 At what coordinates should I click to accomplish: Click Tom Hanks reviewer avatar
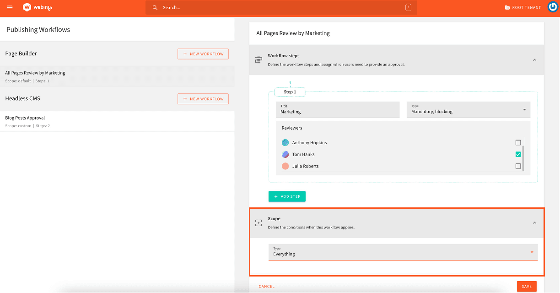pyautogui.click(x=285, y=154)
